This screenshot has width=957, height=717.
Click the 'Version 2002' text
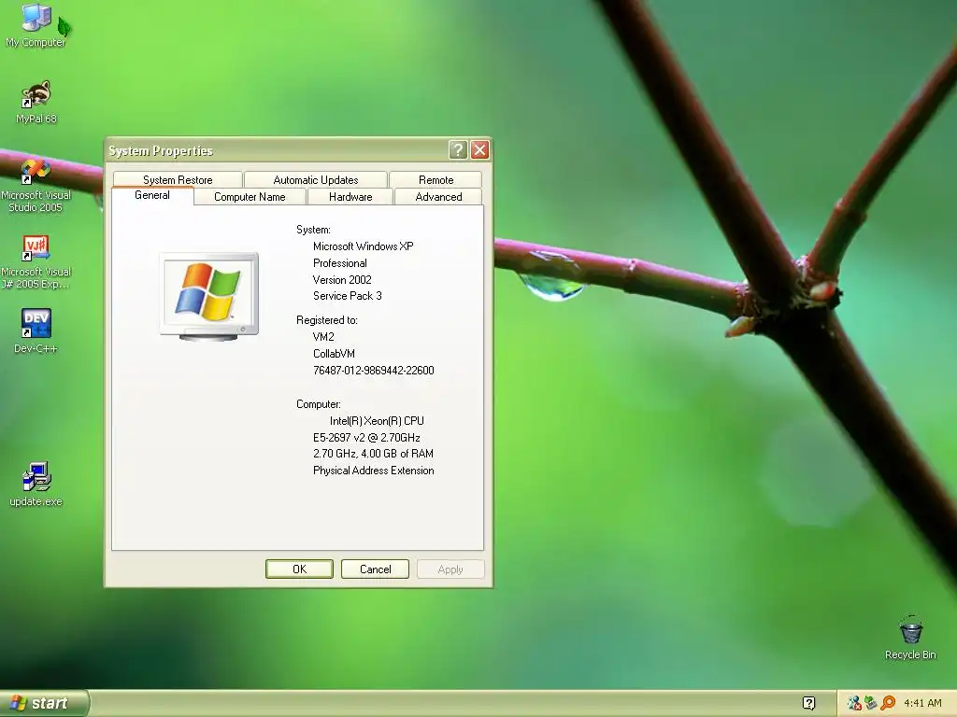(342, 280)
